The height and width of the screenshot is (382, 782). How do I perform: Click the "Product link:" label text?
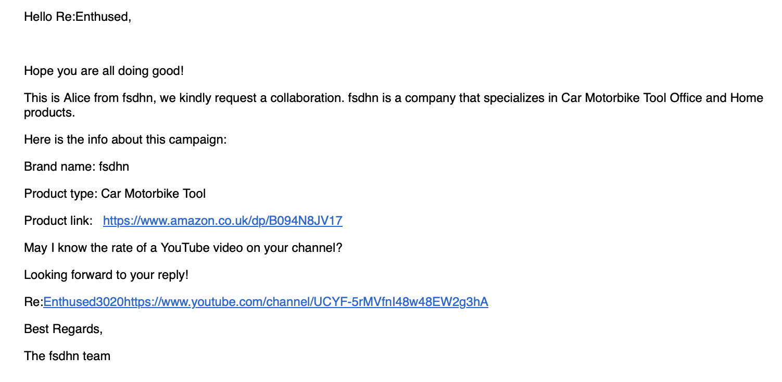58,221
